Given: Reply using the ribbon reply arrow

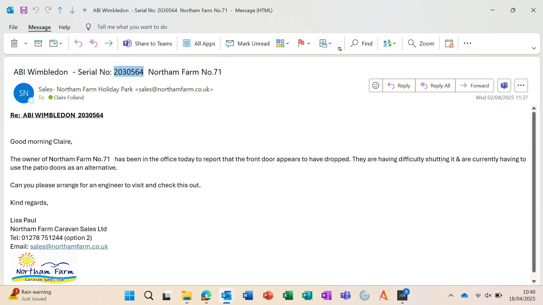Looking at the screenshot, I should [x=78, y=43].
